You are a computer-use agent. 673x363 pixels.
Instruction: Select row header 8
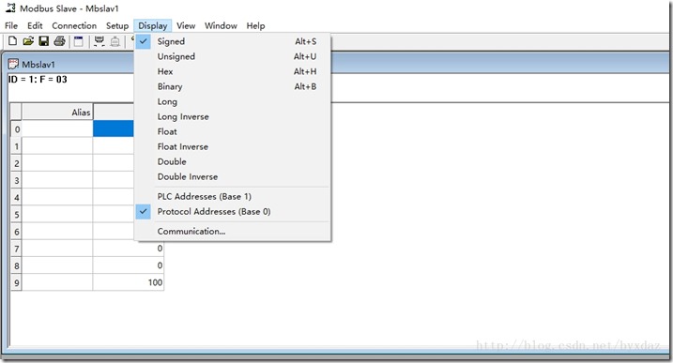tap(16, 265)
